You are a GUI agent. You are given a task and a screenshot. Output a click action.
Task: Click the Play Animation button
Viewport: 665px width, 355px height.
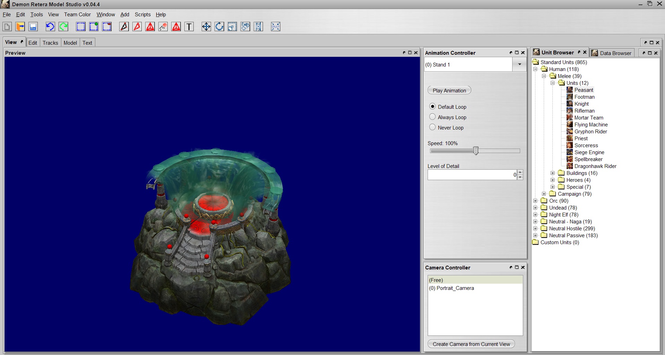(x=449, y=90)
